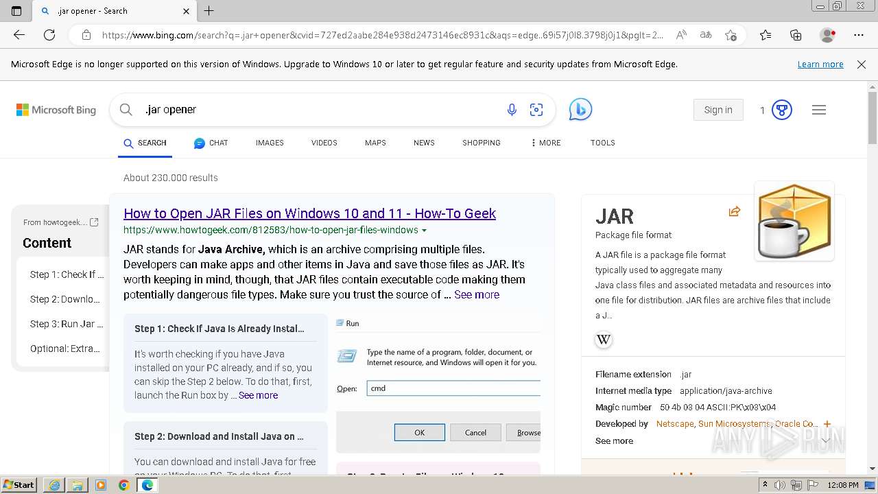Image resolution: width=878 pixels, height=494 pixels.
Task: Open the TOOLS option
Action: click(603, 143)
